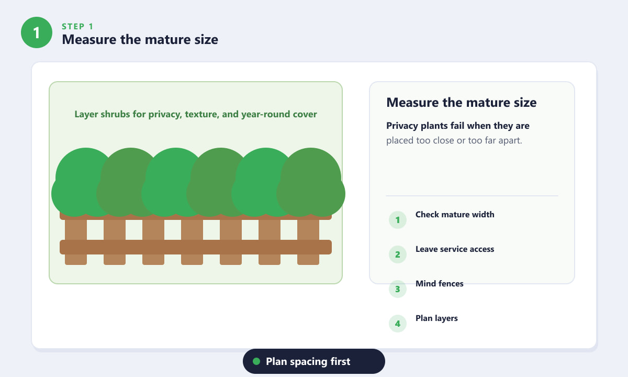The image size is (628, 377).
Task: Click the green dot in Plan spacing pill
Action: 256,361
